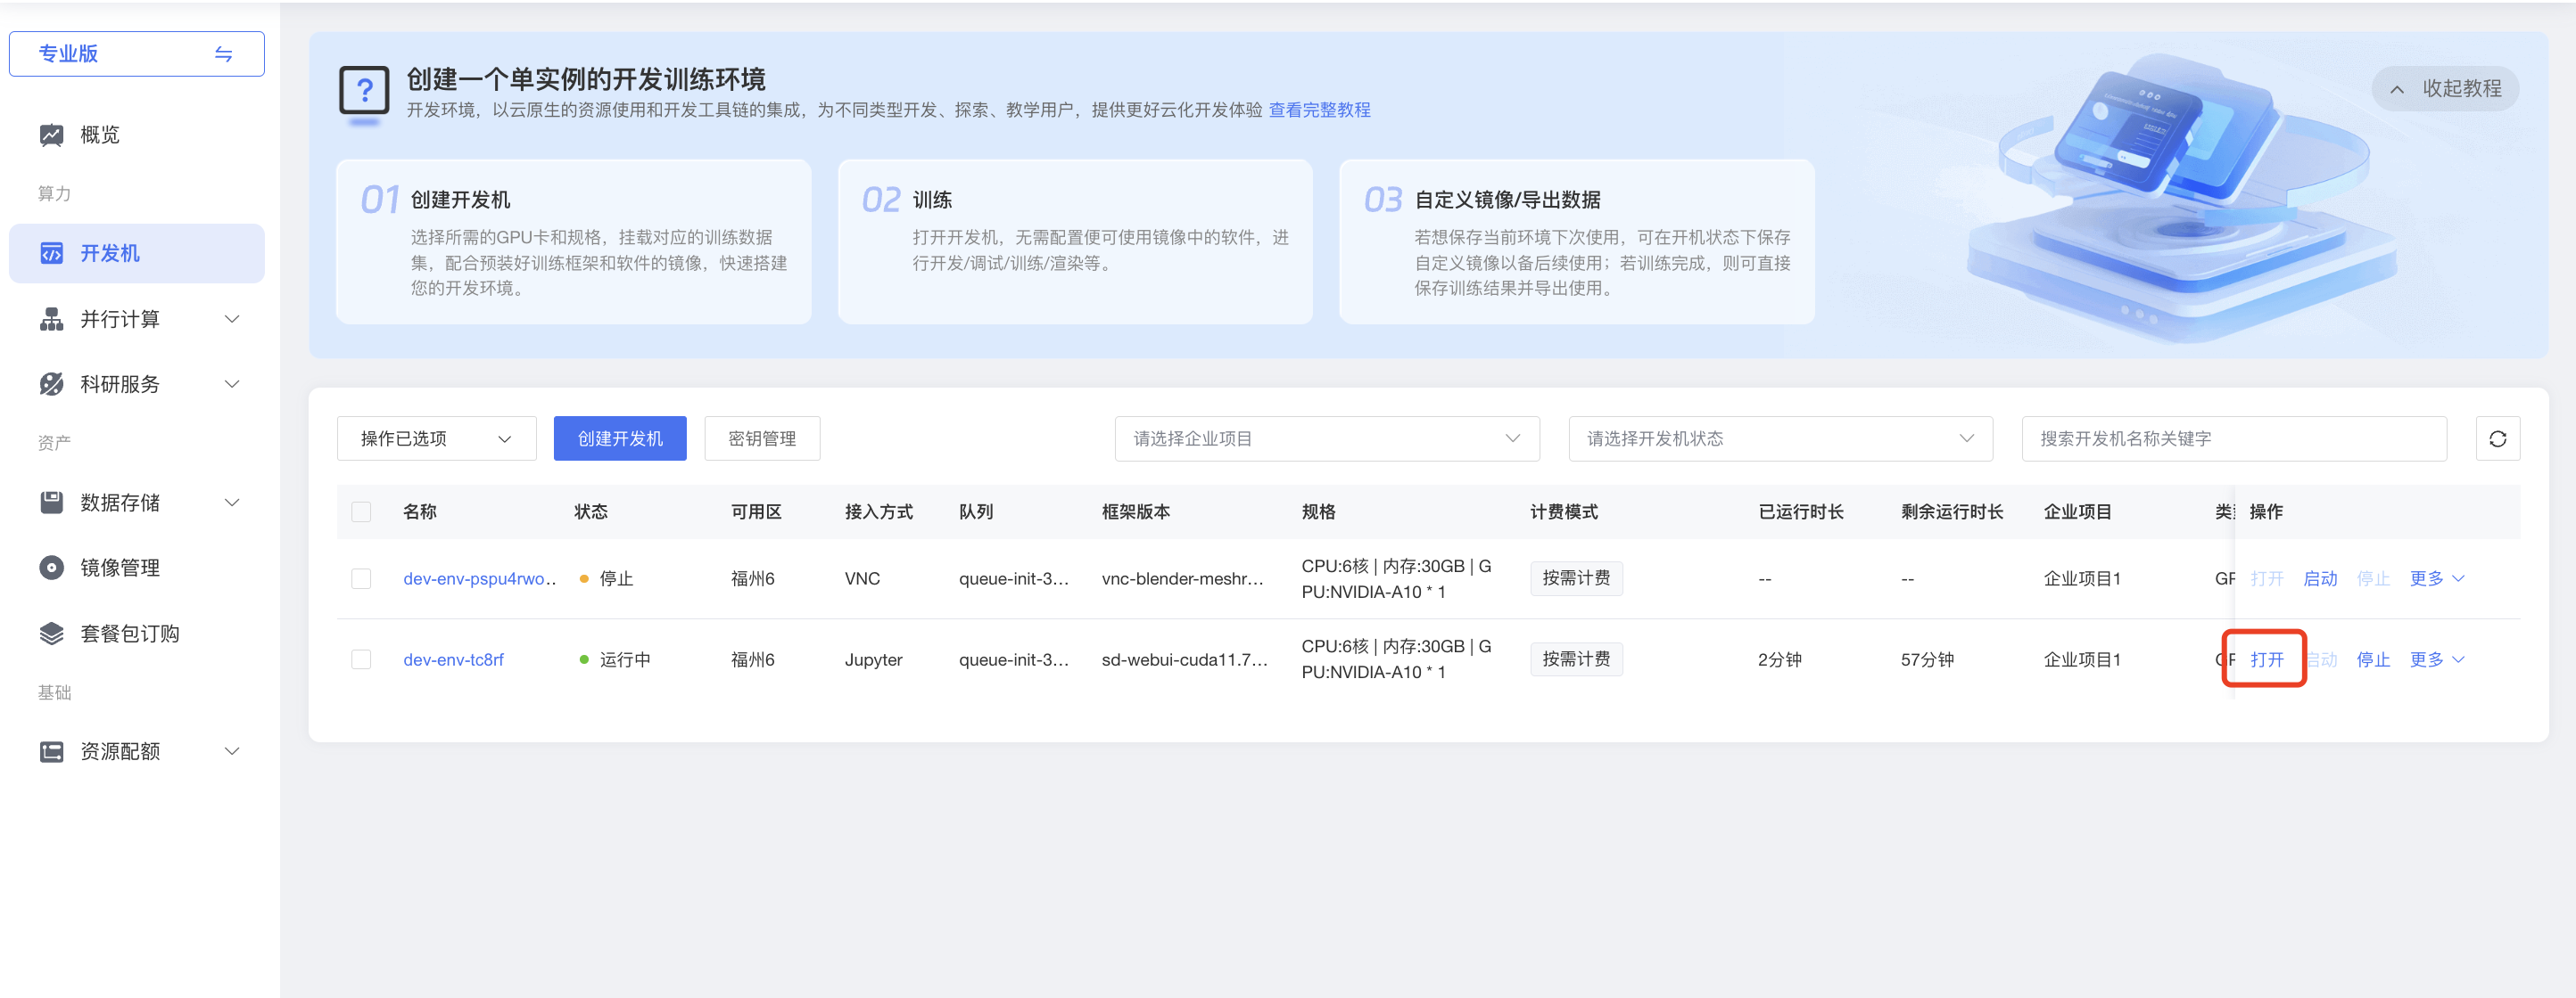The image size is (2576, 998).
Task: Select the 并行计算 sidebar item
Action: click(x=137, y=320)
